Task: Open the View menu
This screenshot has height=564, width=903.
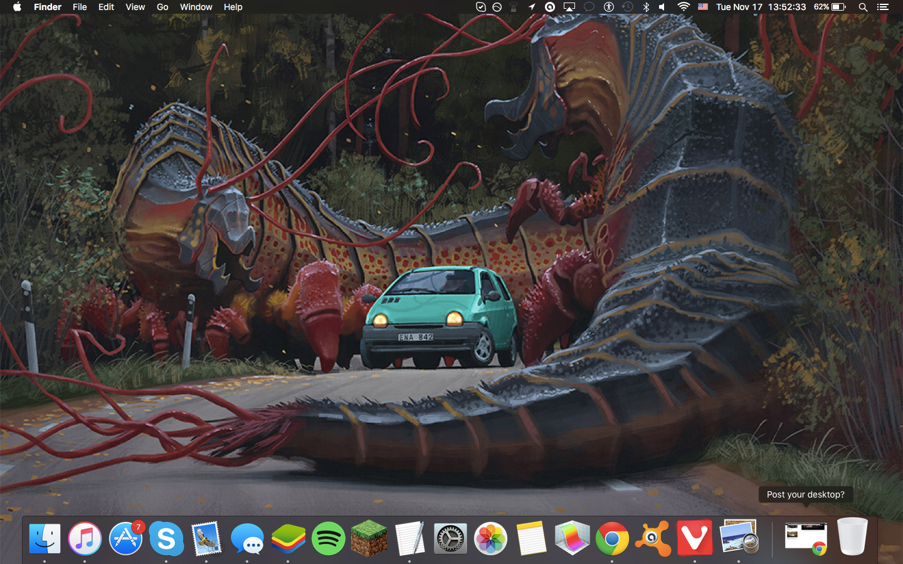Action: tap(135, 7)
